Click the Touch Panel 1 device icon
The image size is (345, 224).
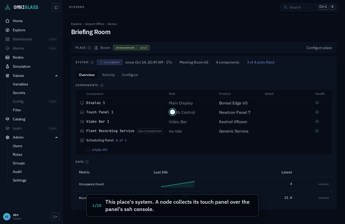82,112
